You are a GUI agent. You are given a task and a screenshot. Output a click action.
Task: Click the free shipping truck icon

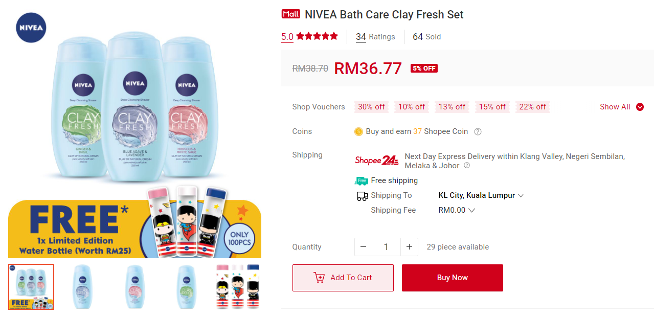point(362,180)
